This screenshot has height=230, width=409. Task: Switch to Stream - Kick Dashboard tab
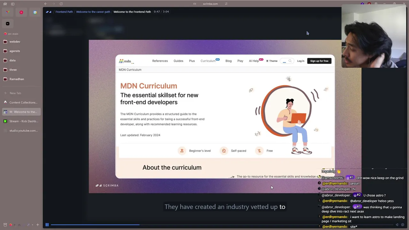(x=21, y=121)
